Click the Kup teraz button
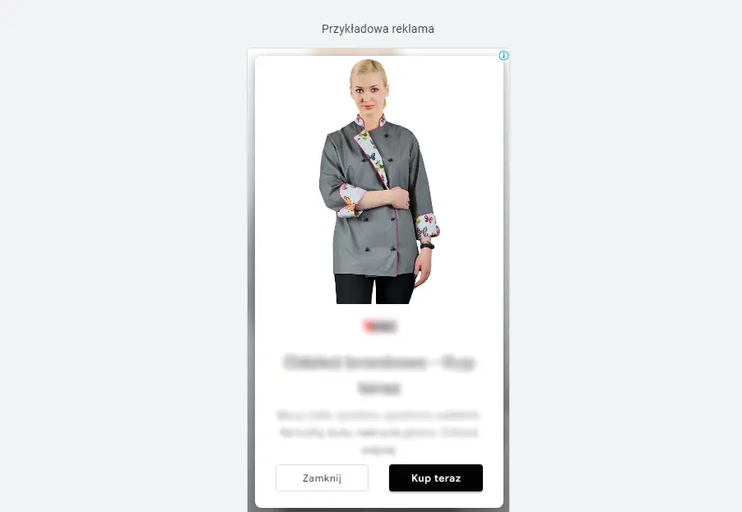The image size is (742, 512). point(436,478)
